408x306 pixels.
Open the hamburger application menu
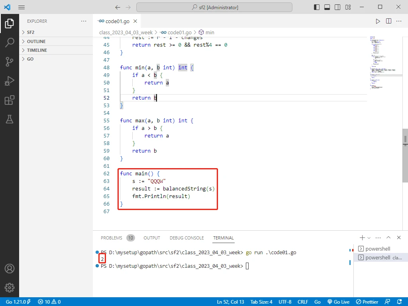coord(22,7)
